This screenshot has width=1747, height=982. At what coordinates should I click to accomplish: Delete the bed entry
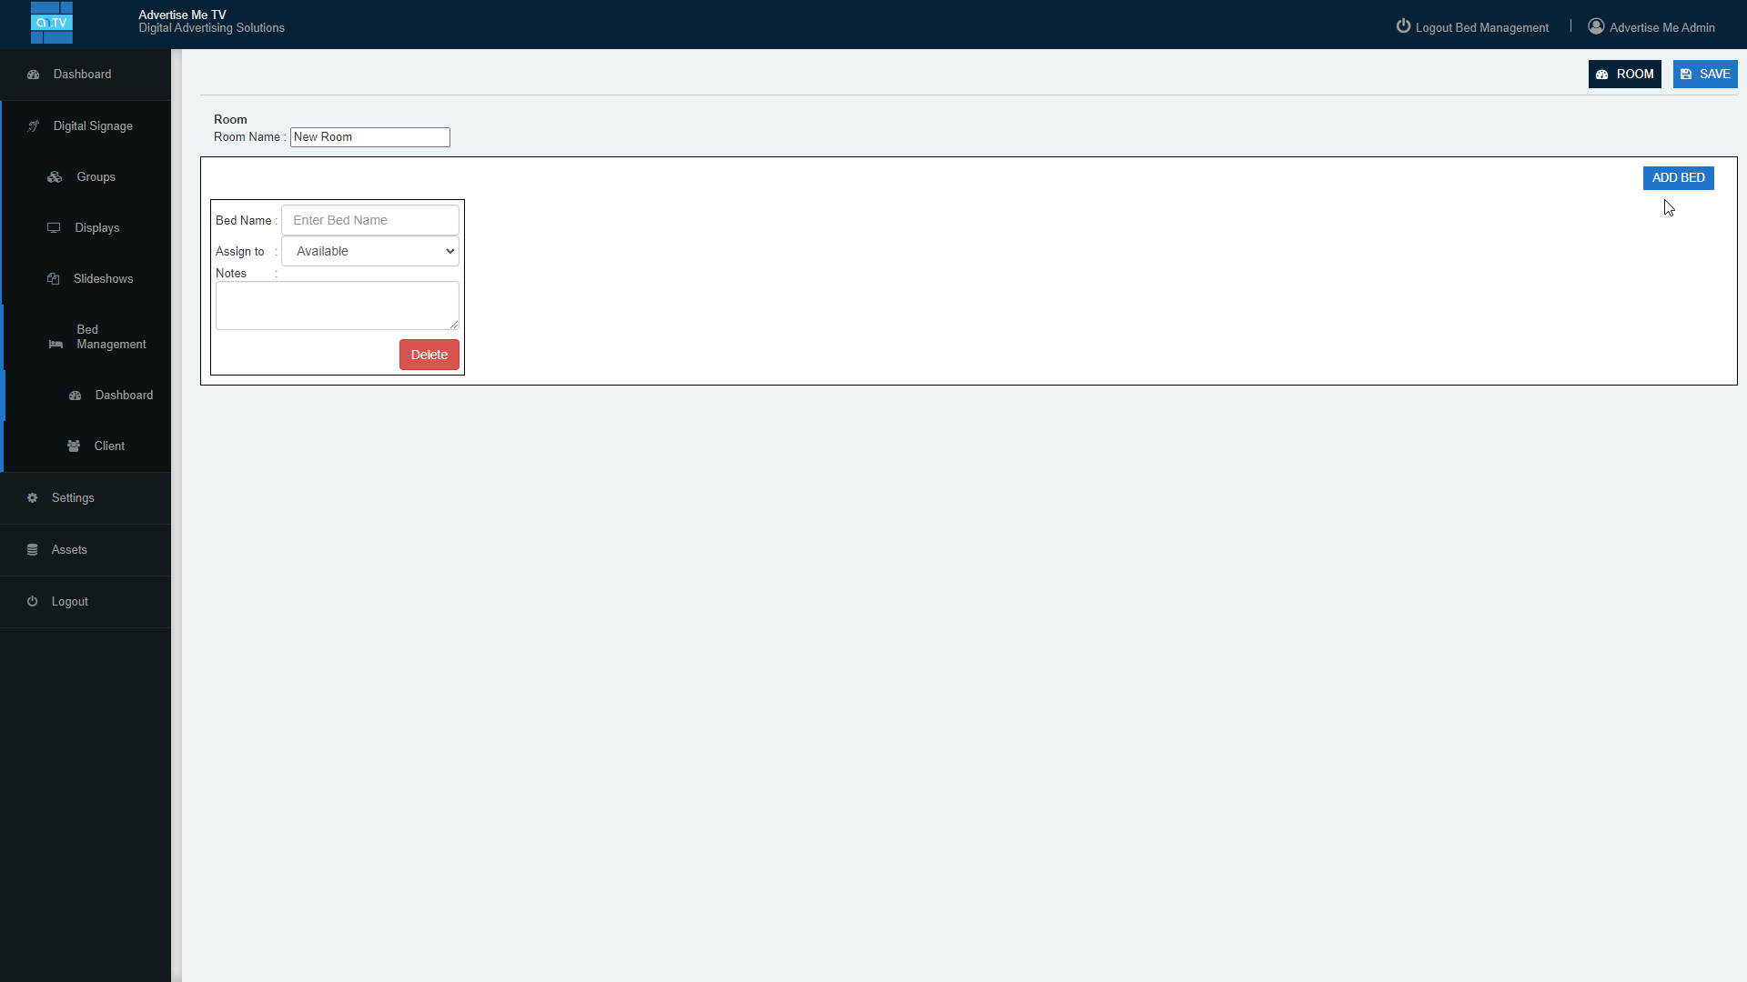click(x=429, y=356)
